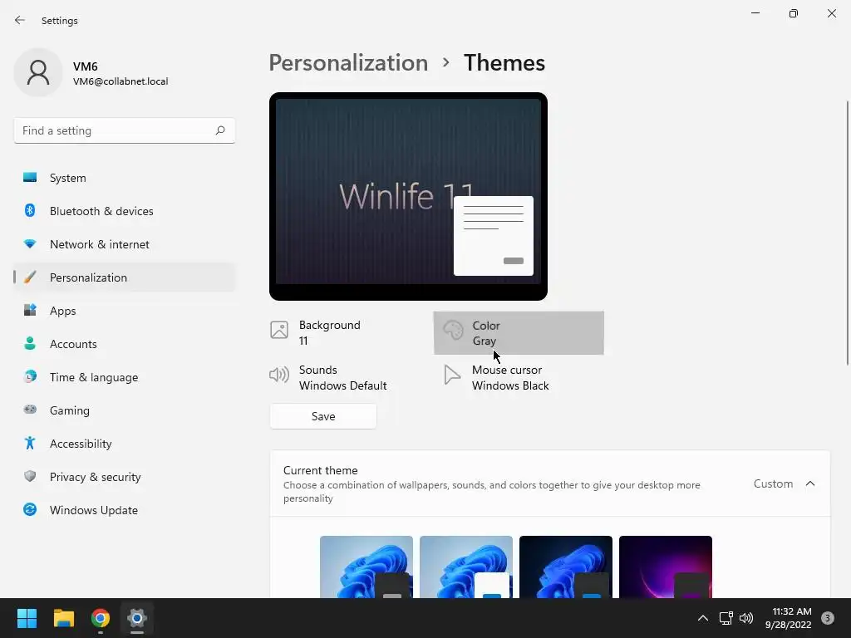The width and height of the screenshot is (851, 638).
Task: Click the Find a setting search box
Action: point(125,130)
